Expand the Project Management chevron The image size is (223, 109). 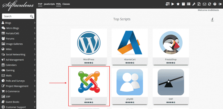pos(35,86)
